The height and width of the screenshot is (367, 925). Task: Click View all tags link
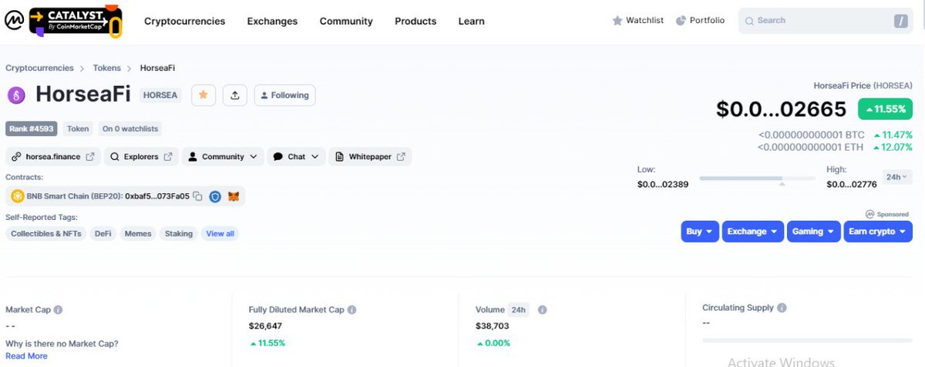tap(220, 234)
